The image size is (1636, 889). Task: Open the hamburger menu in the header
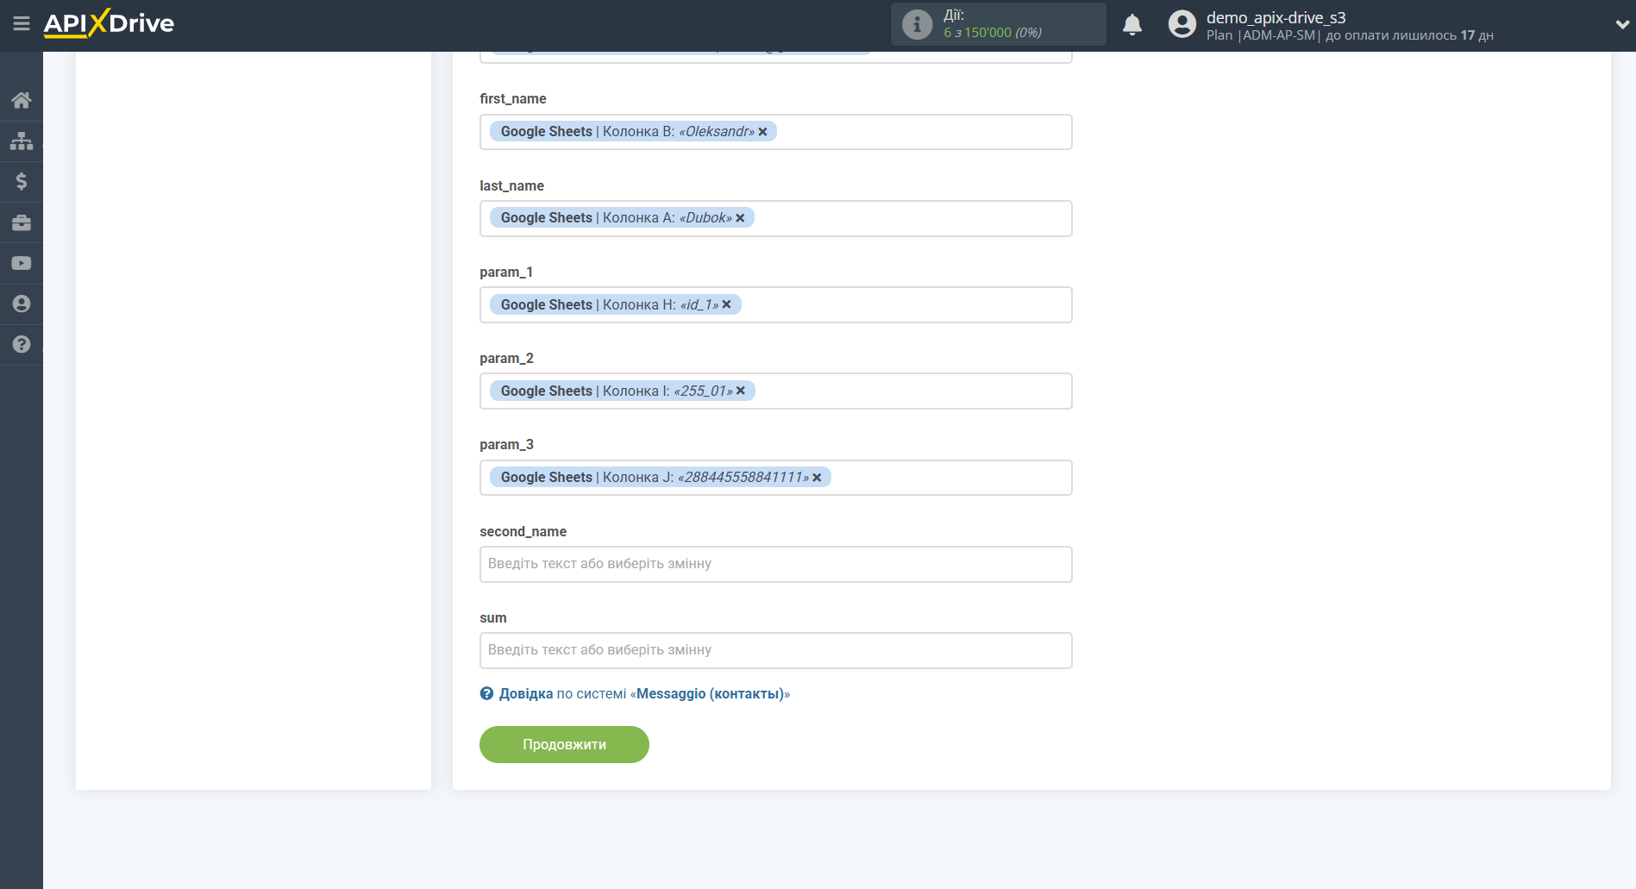[x=22, y=24]
